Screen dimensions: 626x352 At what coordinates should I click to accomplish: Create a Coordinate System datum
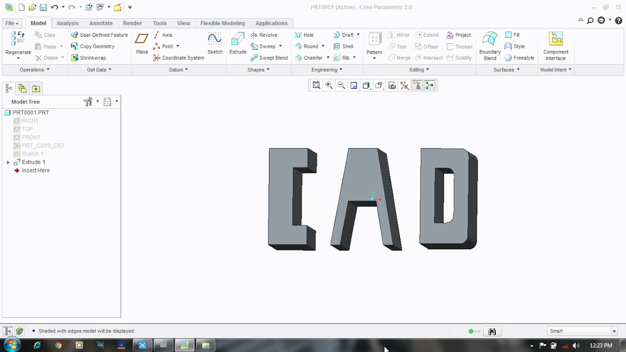click(178, 58)
